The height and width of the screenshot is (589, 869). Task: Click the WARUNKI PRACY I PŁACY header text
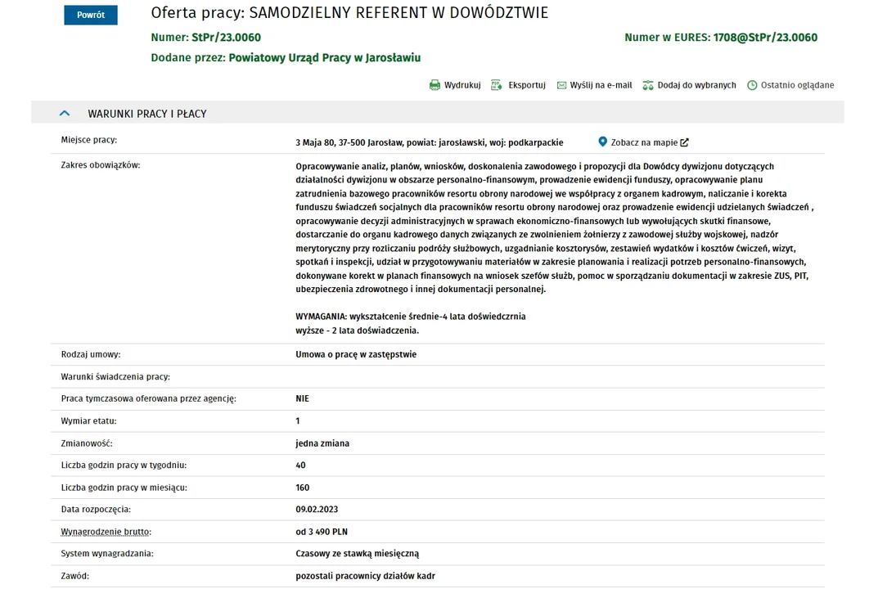click(x=146, y=114)
